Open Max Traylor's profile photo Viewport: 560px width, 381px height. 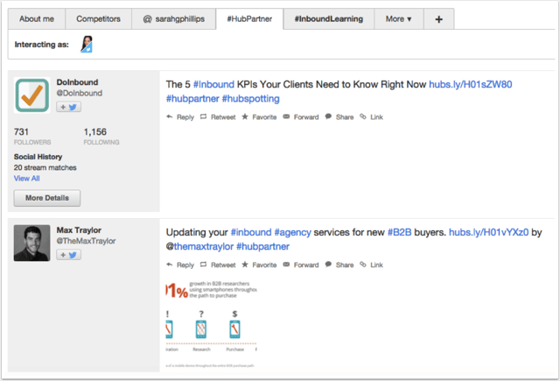31,243
